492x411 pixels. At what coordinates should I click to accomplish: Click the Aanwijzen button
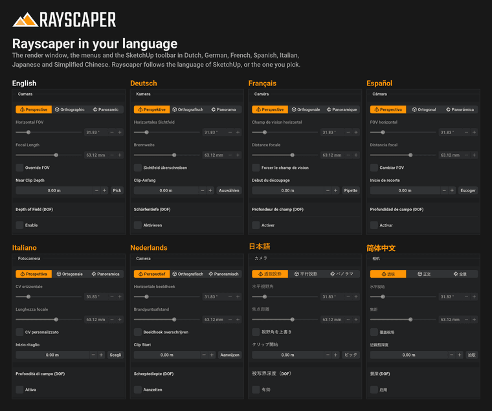(x=230, y=355)
